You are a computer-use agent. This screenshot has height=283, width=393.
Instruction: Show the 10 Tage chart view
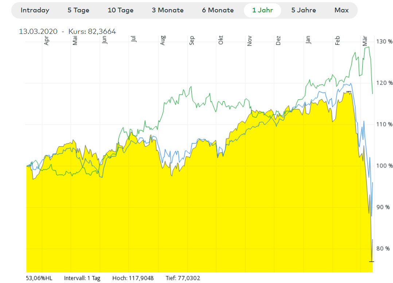(x=120, y=10)
